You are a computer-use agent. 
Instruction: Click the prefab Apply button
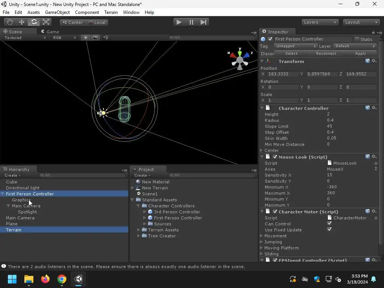click(x=360, y=53)
